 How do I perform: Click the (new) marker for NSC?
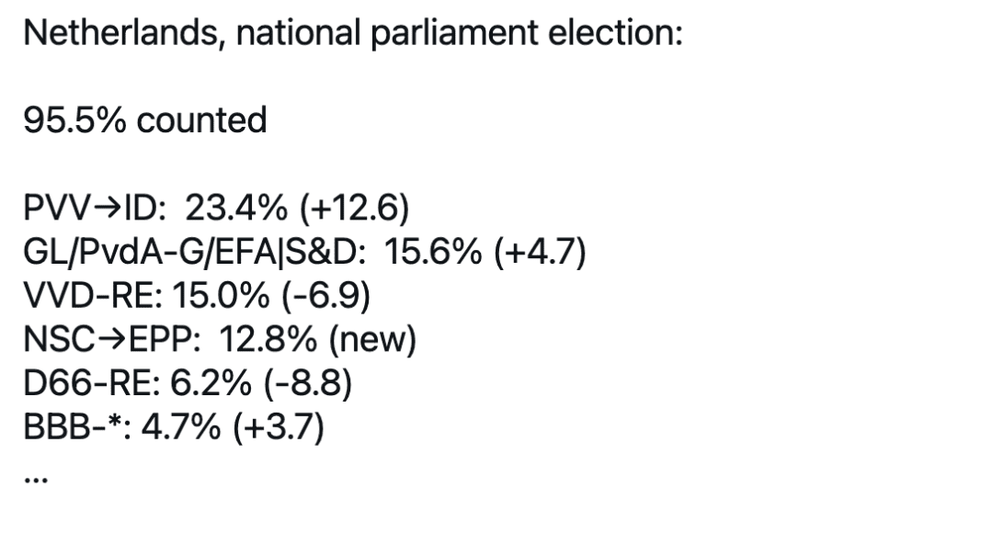click(372, 340)
